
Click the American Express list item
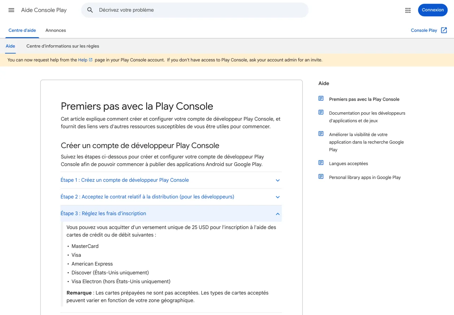tap(92, 264)
